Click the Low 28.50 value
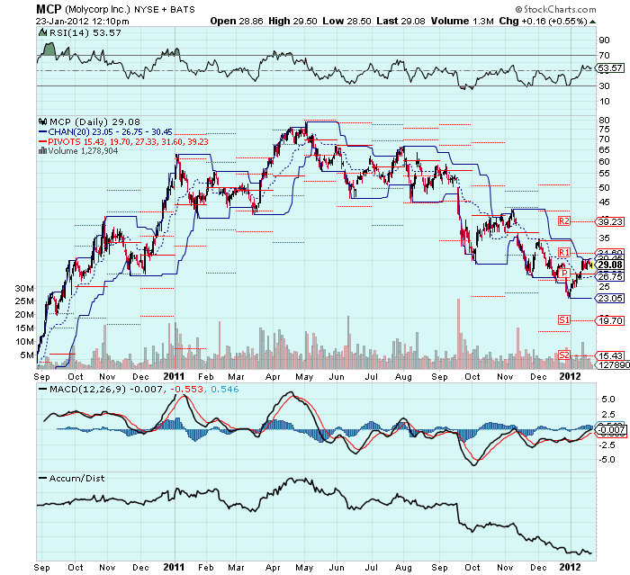This screenshot has width=630, height=575. [346, 22]
